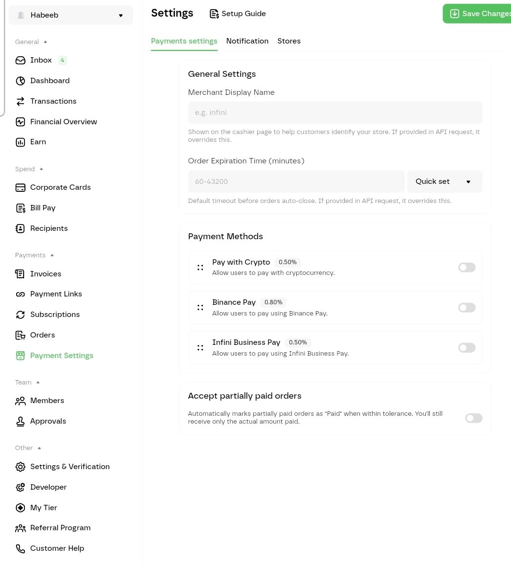Open Dashboard from the sidebar
The width and height of the screenshot is (511, 565).
coord(50,81)
